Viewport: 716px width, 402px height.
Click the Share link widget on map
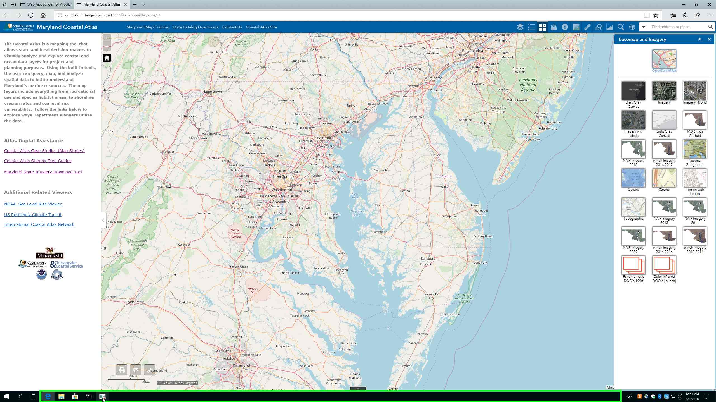150,370
